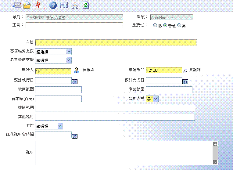Click the 說明 text area scroll down arrow

click(x=215, y=162)
